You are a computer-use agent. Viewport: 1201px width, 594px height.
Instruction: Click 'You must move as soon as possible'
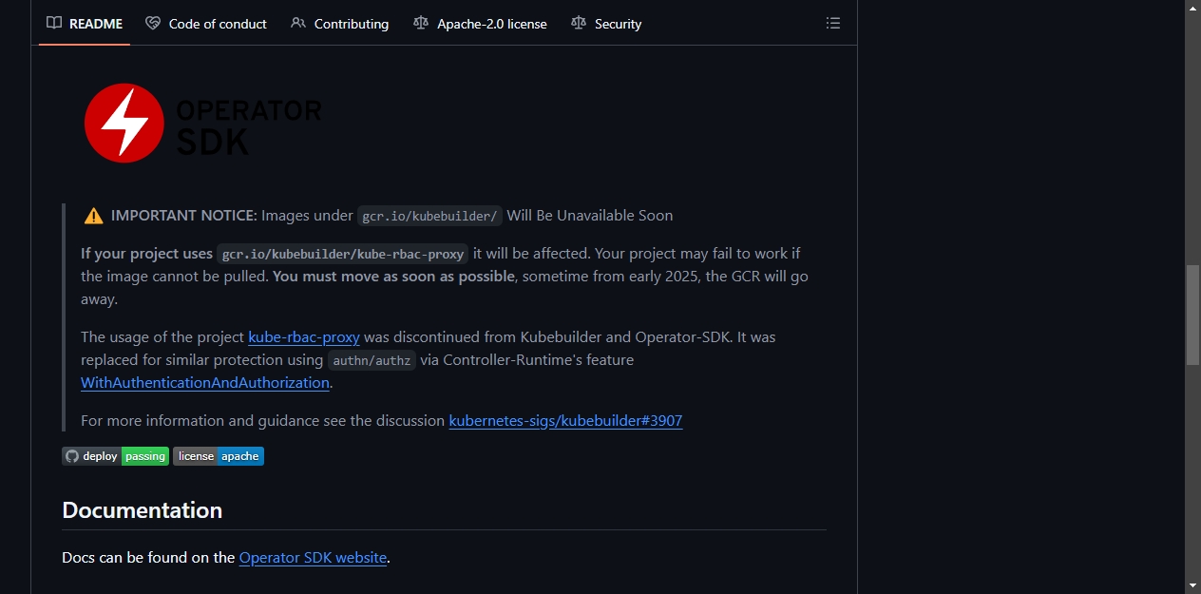[x=394, y=276]
